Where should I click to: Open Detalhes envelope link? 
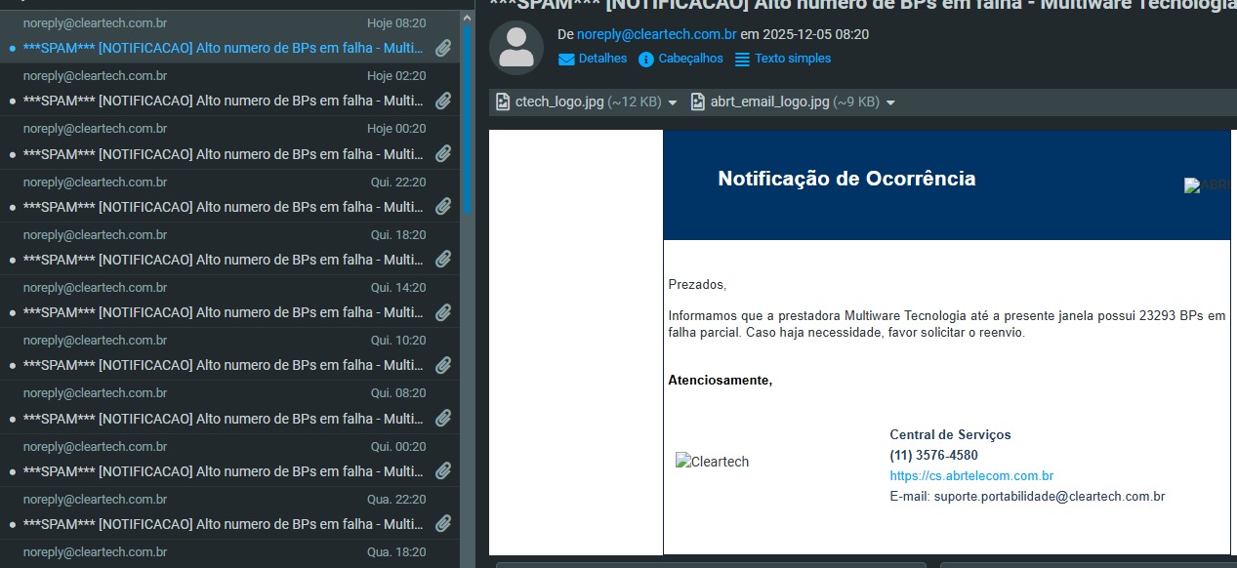click(x=593, y=59)
